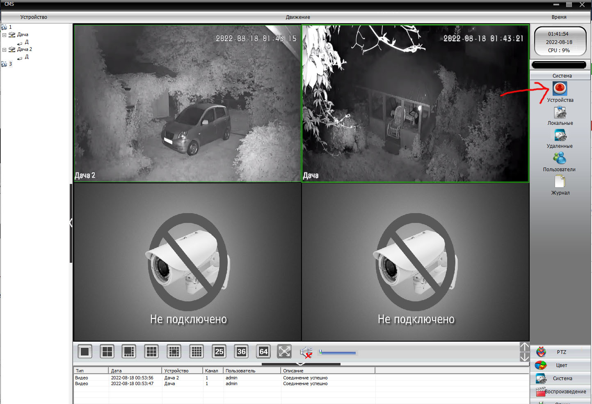592x404 pixels.
Task: Select the 25-channel grid layout
Action: pyautogui.click(x=219, y=351)
